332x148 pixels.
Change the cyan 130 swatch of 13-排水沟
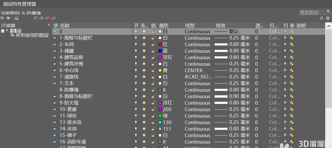160,122
